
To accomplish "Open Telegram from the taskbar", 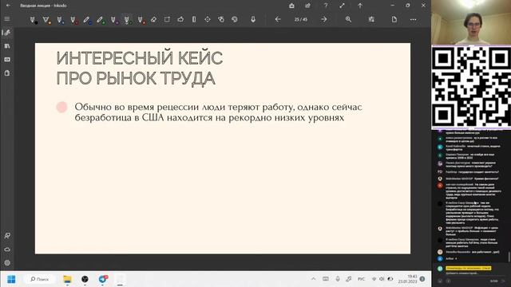I will click(103, 279).
